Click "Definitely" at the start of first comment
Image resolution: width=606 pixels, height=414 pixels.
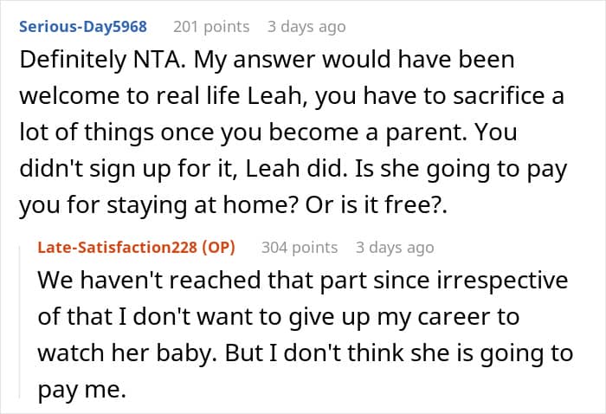(x=73, y=61)
